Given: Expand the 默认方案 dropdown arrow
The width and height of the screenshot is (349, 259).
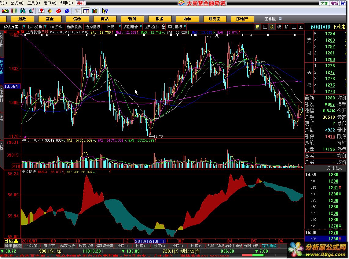Looking at the screenshot, I should point(24,27).
